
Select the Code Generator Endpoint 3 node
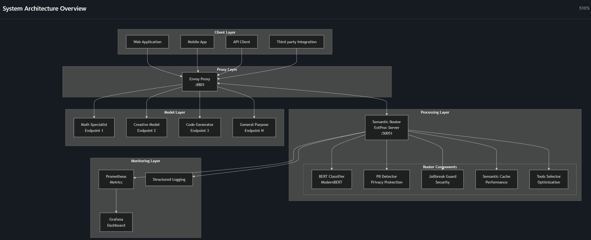click(199, 128)
